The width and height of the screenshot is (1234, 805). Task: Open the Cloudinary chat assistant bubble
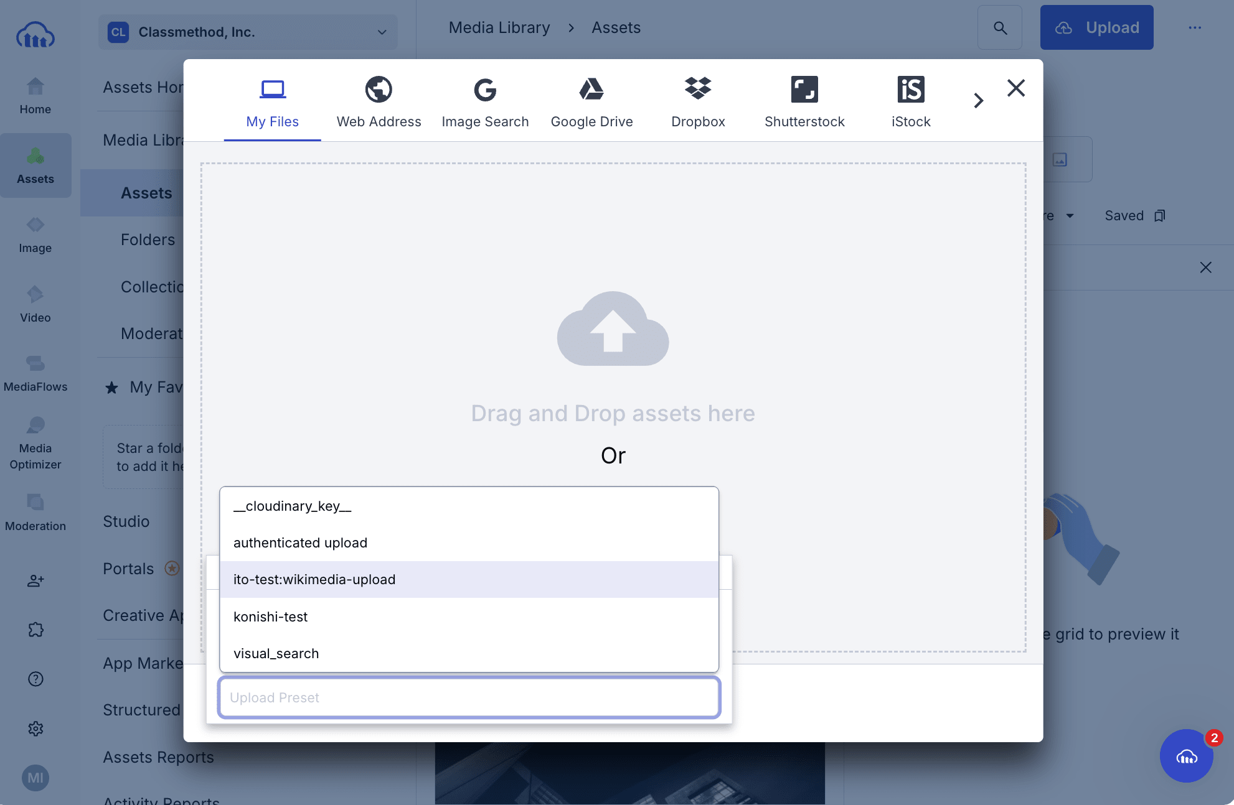(x=1187, y=756)
